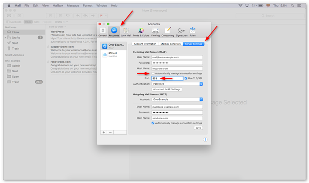Select the Inbox mailbox in sidebar
The width and height of the screenshot is (309, 183).
(24, 32)
